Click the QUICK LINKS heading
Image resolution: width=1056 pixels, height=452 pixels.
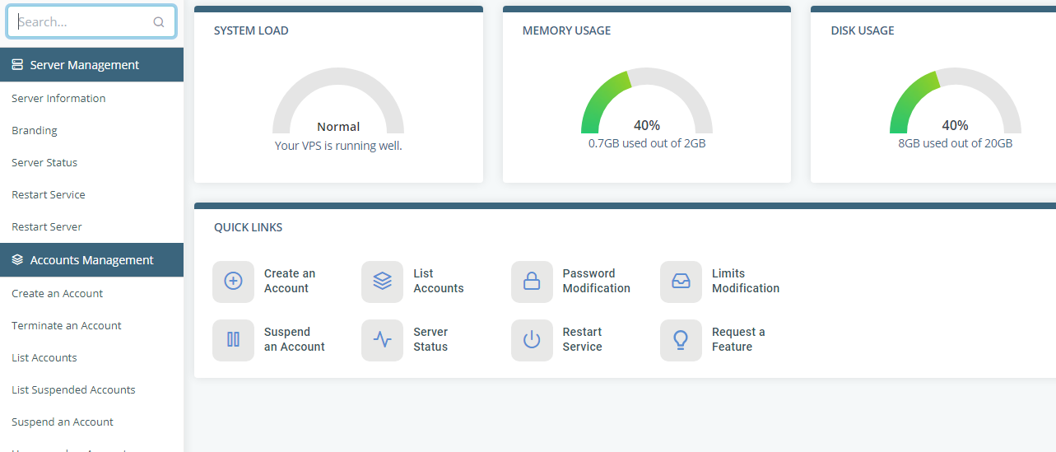(x=248, y=227)
